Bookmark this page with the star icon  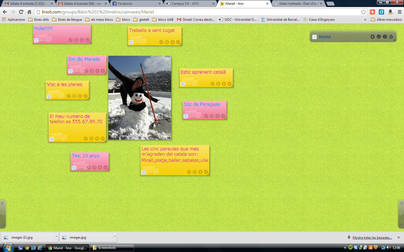coord(363,12)
